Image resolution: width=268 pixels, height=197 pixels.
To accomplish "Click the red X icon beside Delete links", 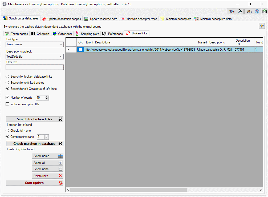I will (60, 176).
